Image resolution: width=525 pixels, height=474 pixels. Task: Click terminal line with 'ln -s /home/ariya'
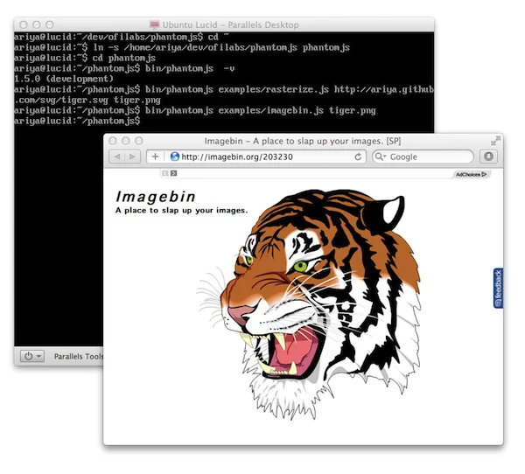(x=182, y=47)
